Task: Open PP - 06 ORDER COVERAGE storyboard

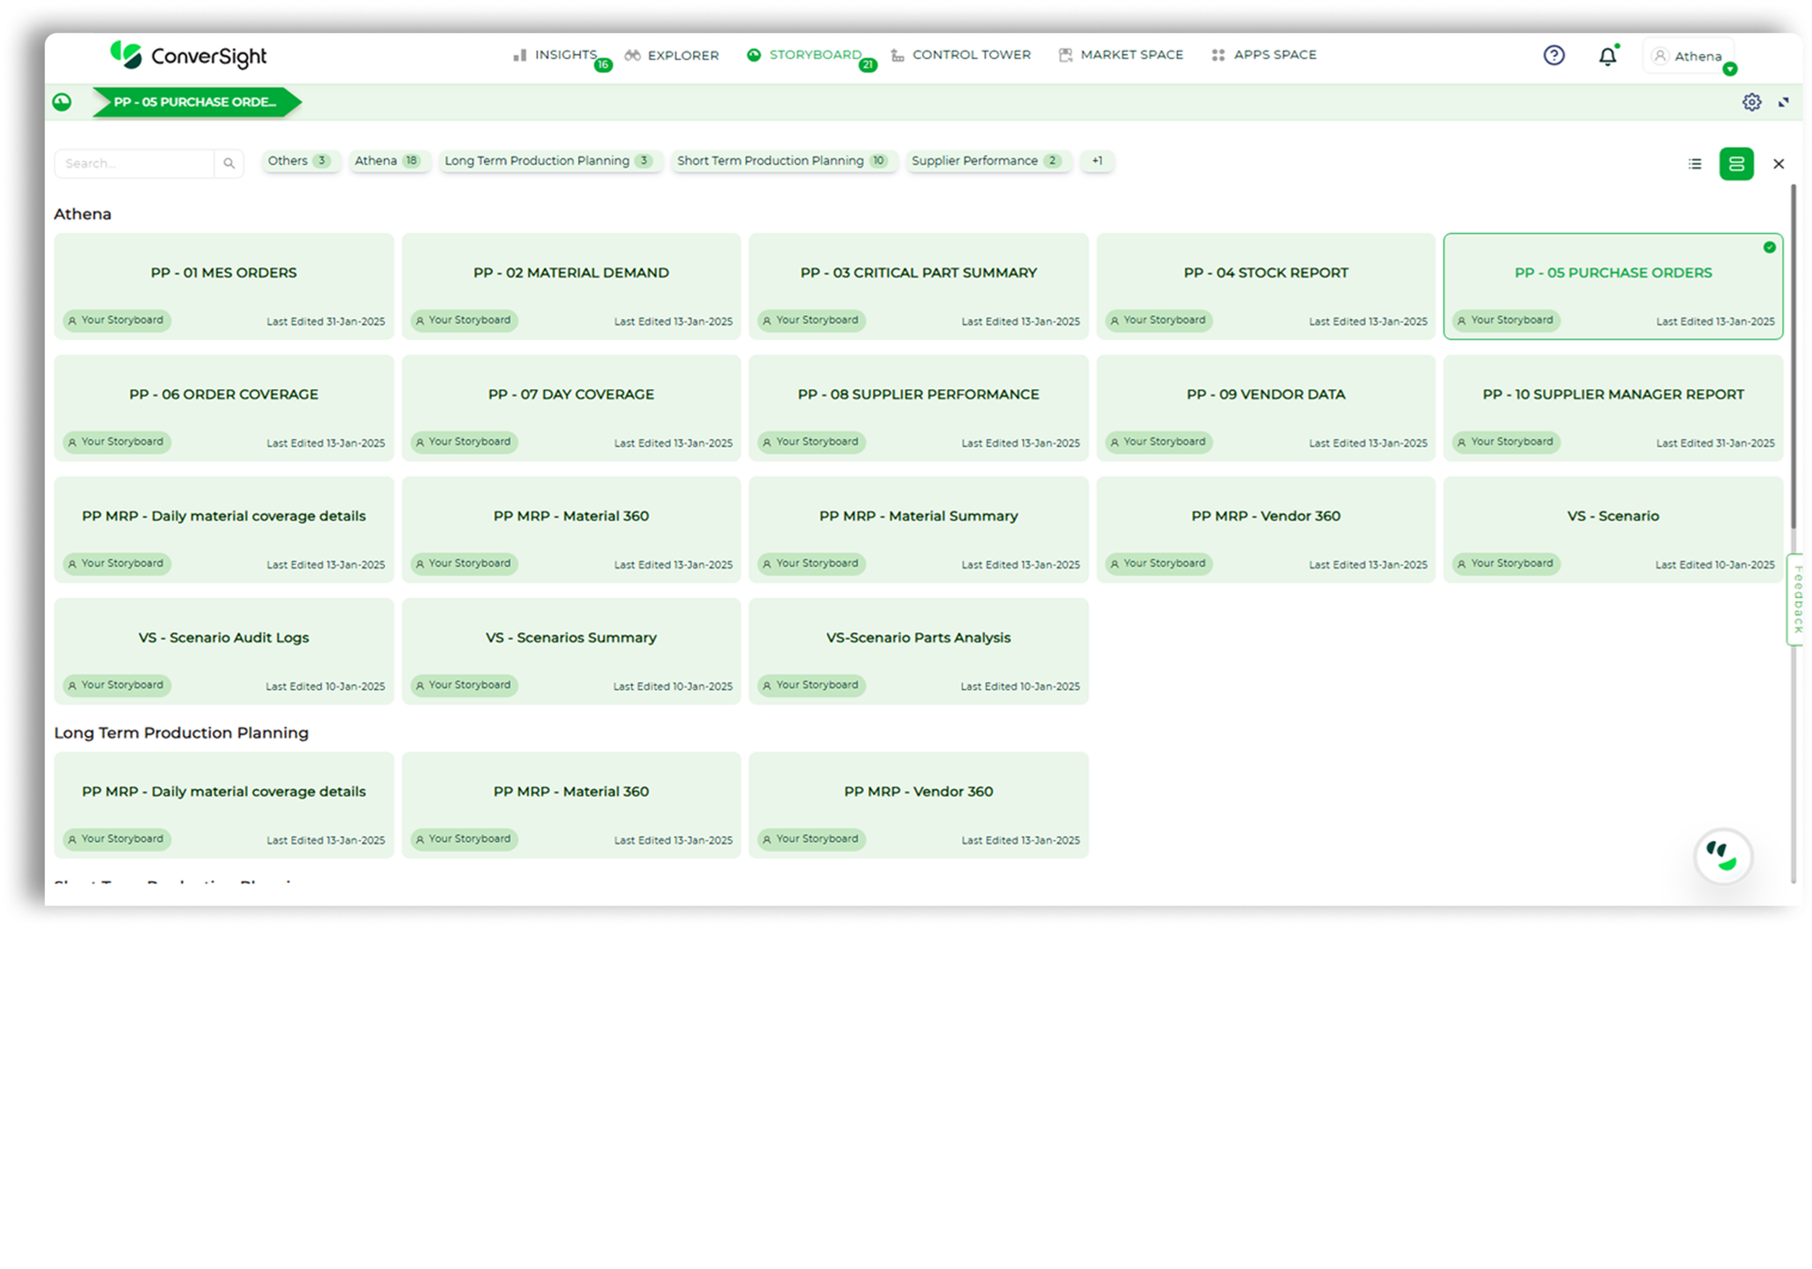Action: [224, 407]
